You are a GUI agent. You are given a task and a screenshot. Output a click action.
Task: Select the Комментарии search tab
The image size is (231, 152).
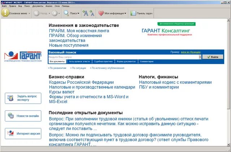pos(147,62)
